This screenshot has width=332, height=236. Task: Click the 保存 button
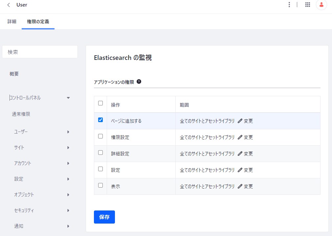(x=104, y=217)
